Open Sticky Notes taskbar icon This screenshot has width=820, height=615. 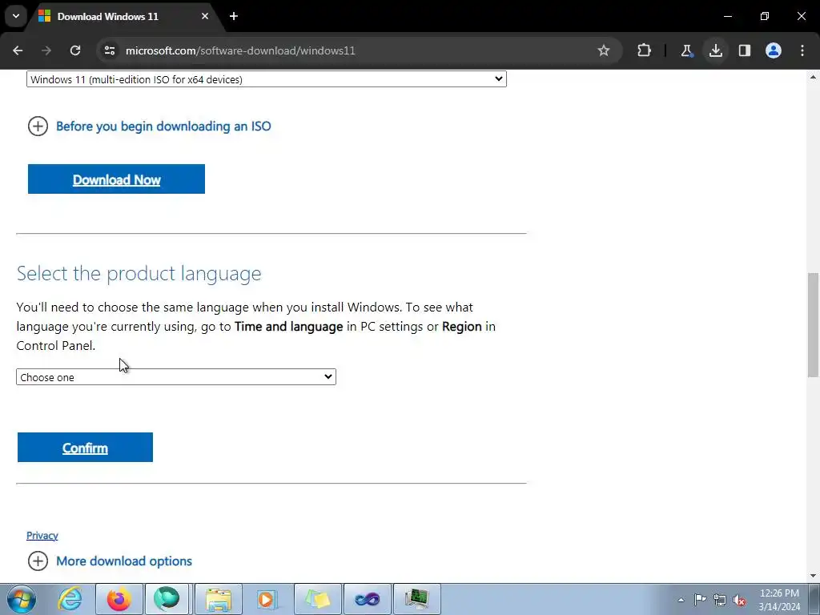(318, 599)
